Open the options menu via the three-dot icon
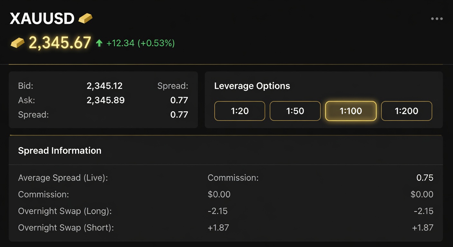The height and width of the screenshot is (247, 453). point(436,18)
